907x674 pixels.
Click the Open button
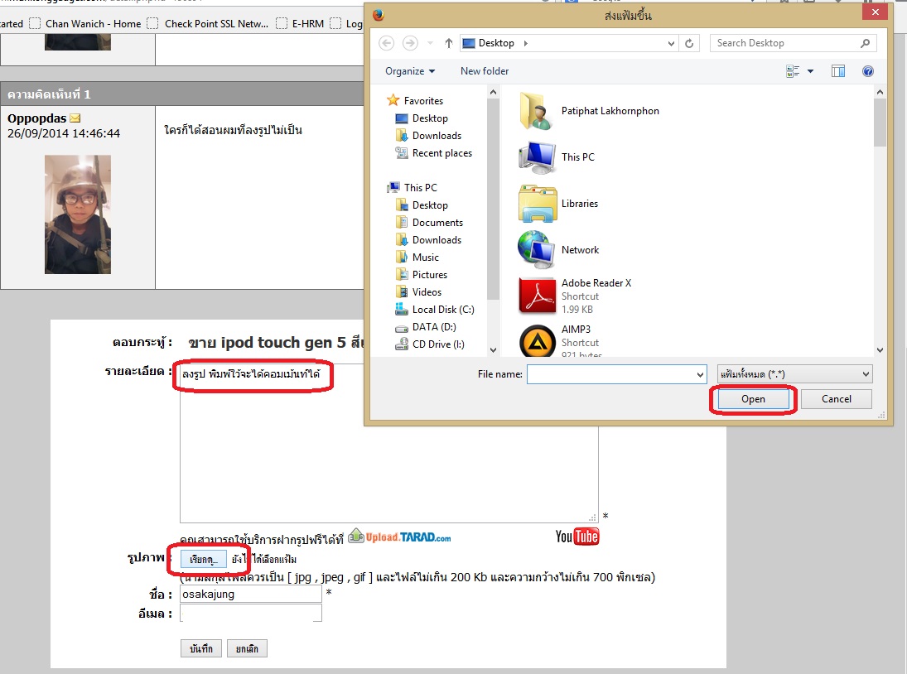(x=753, y=399)
